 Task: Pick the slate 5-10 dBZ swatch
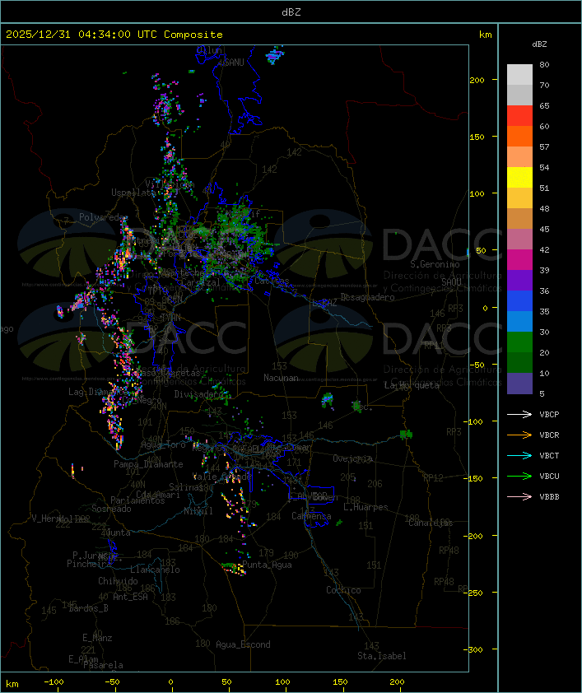tap(519, 384)
